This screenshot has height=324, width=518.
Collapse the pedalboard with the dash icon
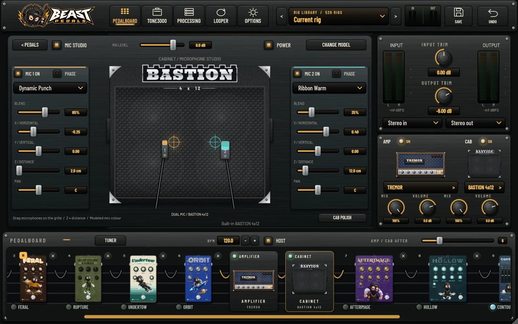[66, 240]
